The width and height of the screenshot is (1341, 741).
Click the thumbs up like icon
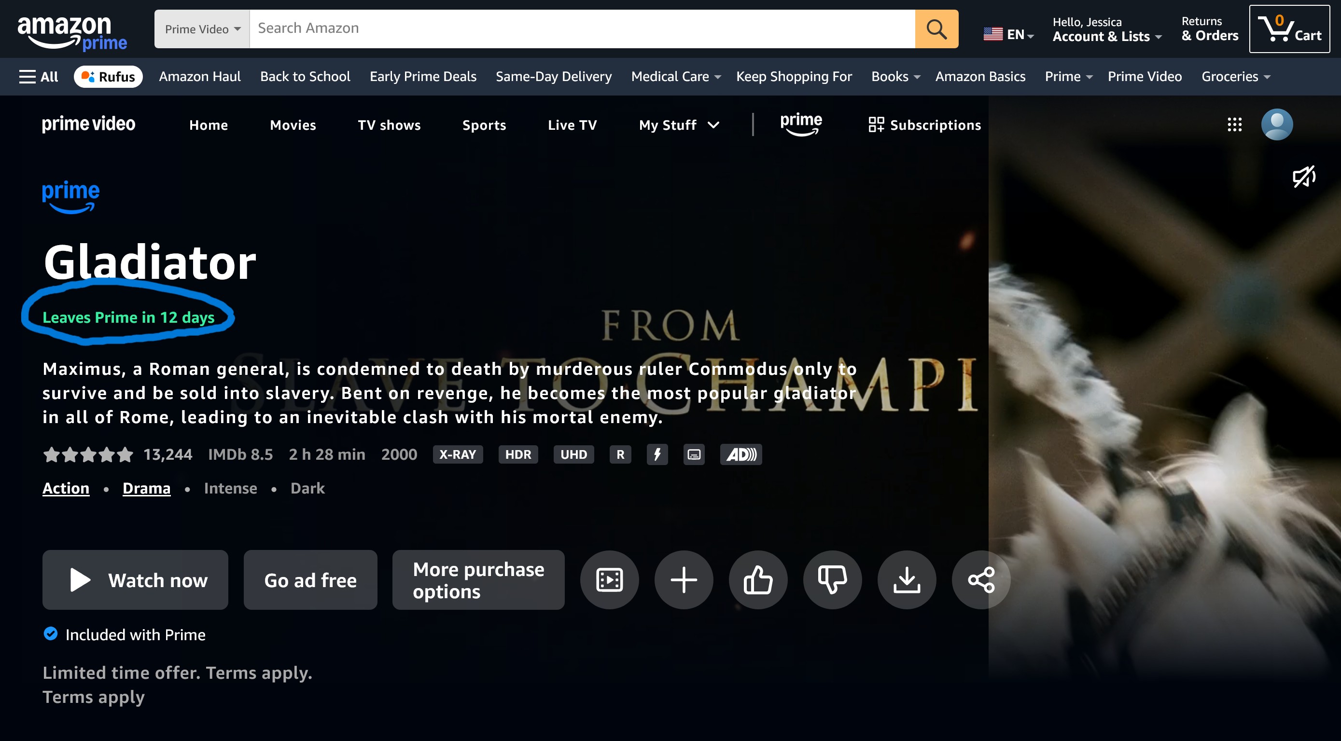(758, 580)
